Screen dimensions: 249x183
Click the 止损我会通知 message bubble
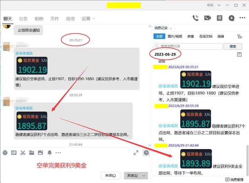(28, 30)
